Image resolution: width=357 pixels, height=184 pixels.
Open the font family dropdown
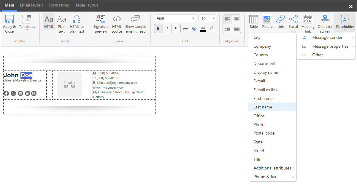pos(175,18)
